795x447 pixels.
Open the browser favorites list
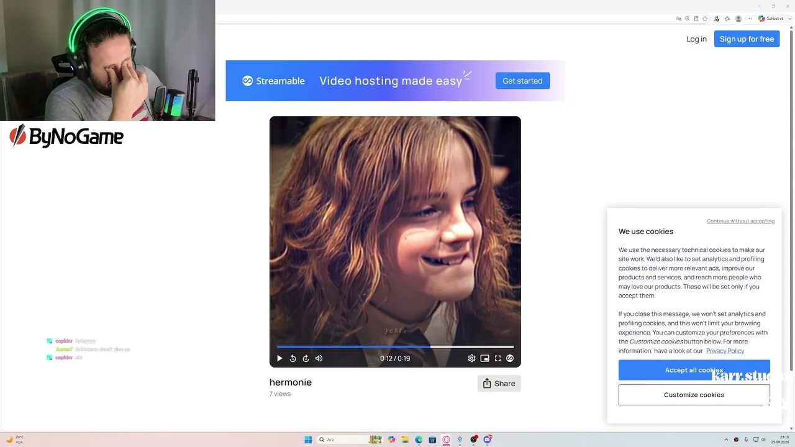[727, 19]
